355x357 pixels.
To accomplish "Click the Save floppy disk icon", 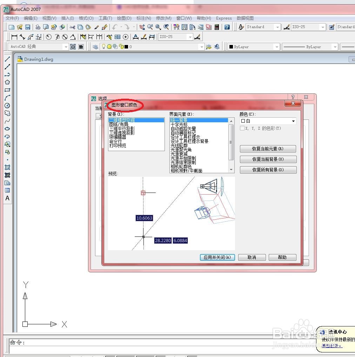I will click(28, 27).
